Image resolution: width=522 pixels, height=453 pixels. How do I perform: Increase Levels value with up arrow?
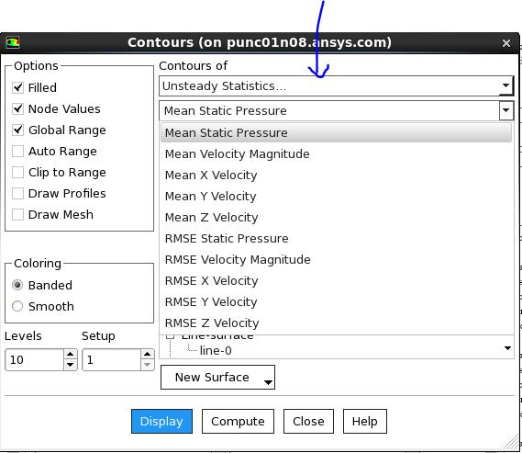click(x=70, y=355)
